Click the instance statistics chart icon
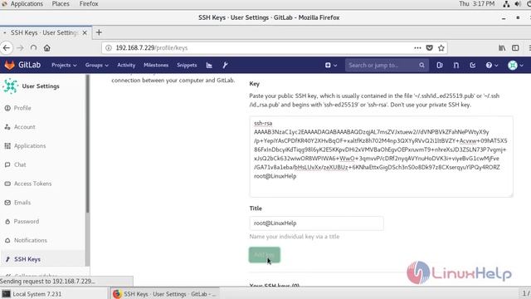This screenshot has height=299, width=531. [209, 65]
